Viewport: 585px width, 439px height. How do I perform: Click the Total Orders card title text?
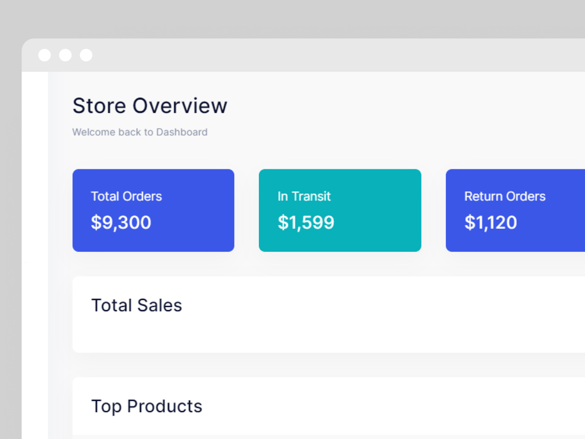126,196
